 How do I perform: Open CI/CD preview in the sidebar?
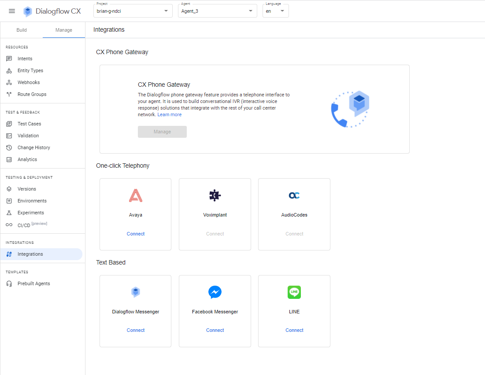tap(42, 225)
